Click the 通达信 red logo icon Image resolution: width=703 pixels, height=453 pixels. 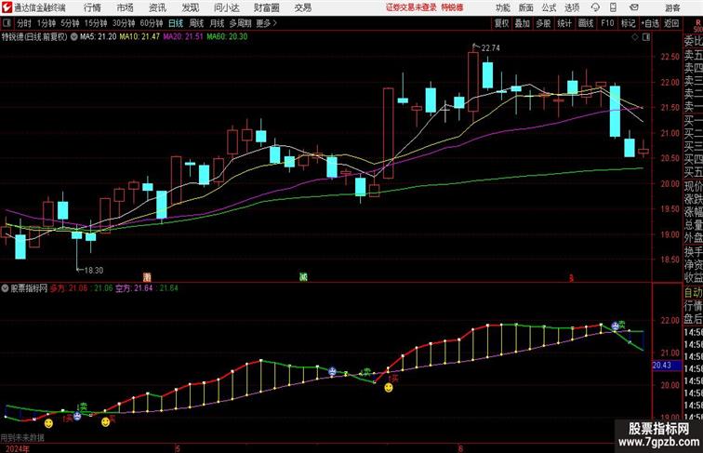pos(7,7)
